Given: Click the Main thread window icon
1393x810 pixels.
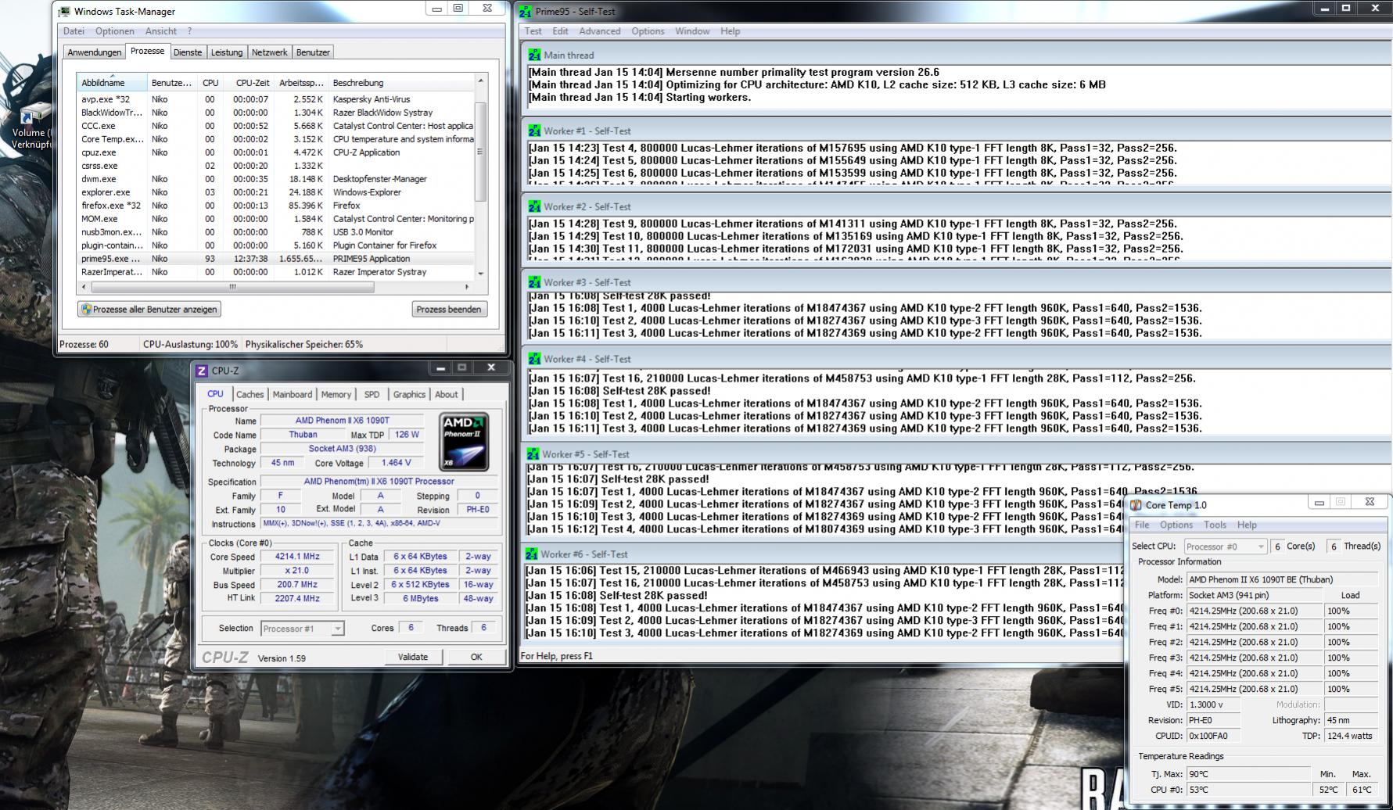Looking at the screenshot, I should (x=534, y=55).
